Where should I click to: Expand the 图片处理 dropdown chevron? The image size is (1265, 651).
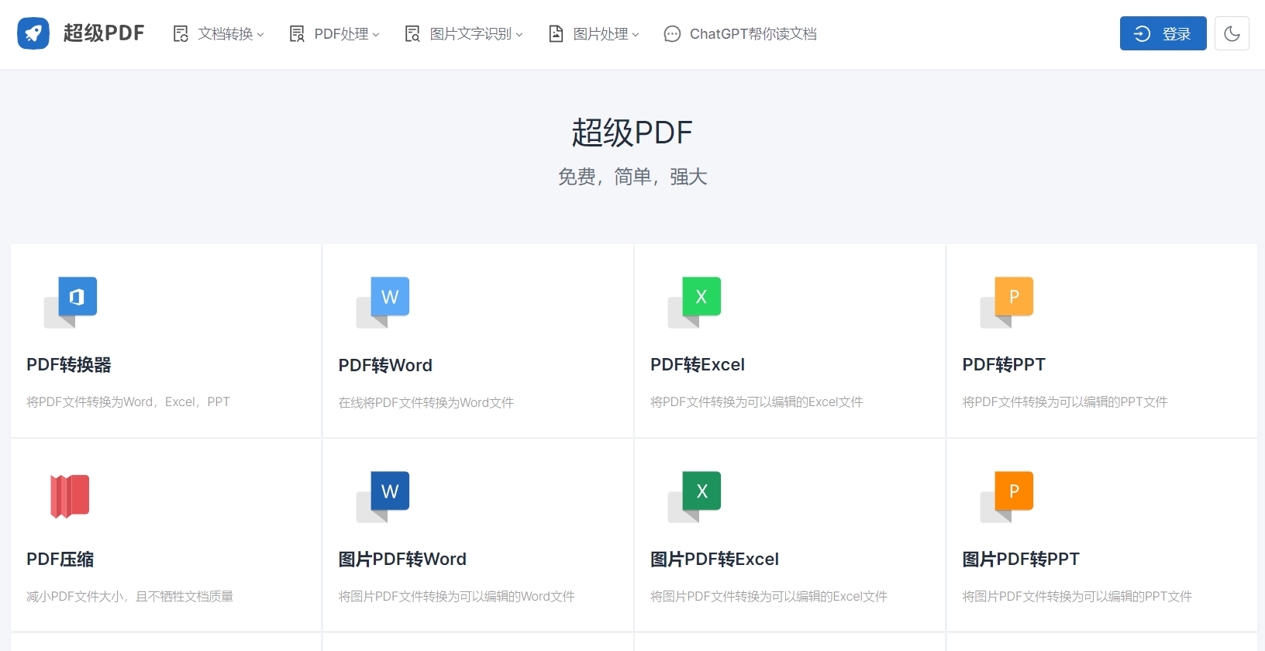click(x=636, y=34)
